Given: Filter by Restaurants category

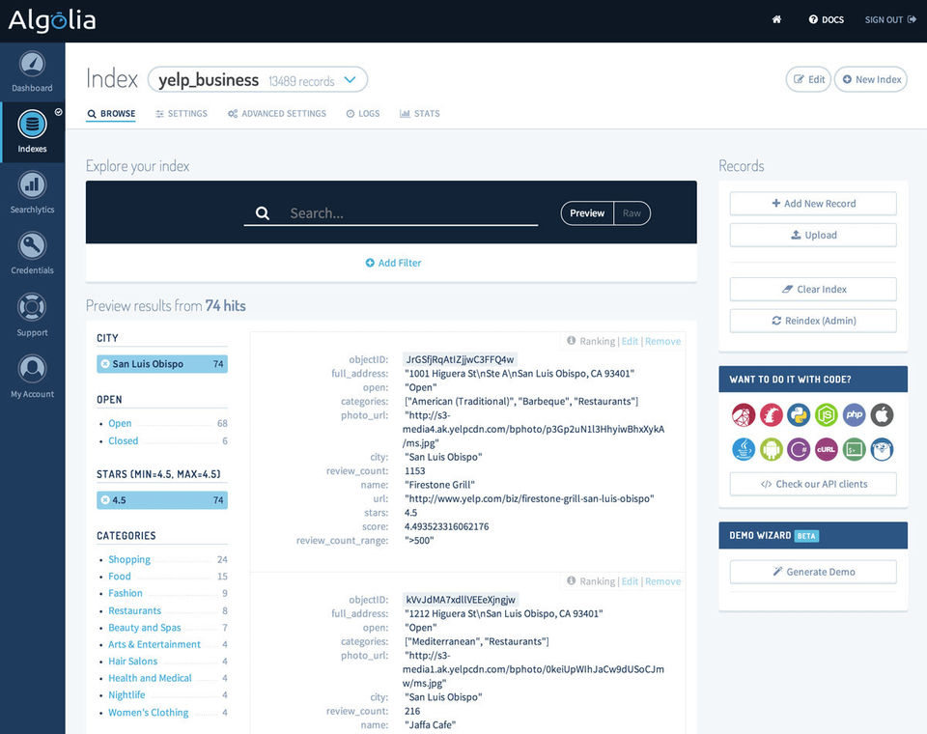Looking at the screenshot, I should (x=135, y=610).
